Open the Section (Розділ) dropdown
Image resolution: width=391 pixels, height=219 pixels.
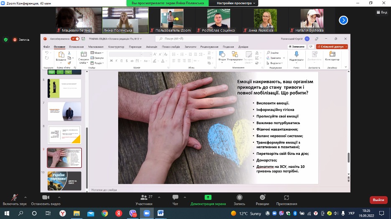[x=97, y=63]
